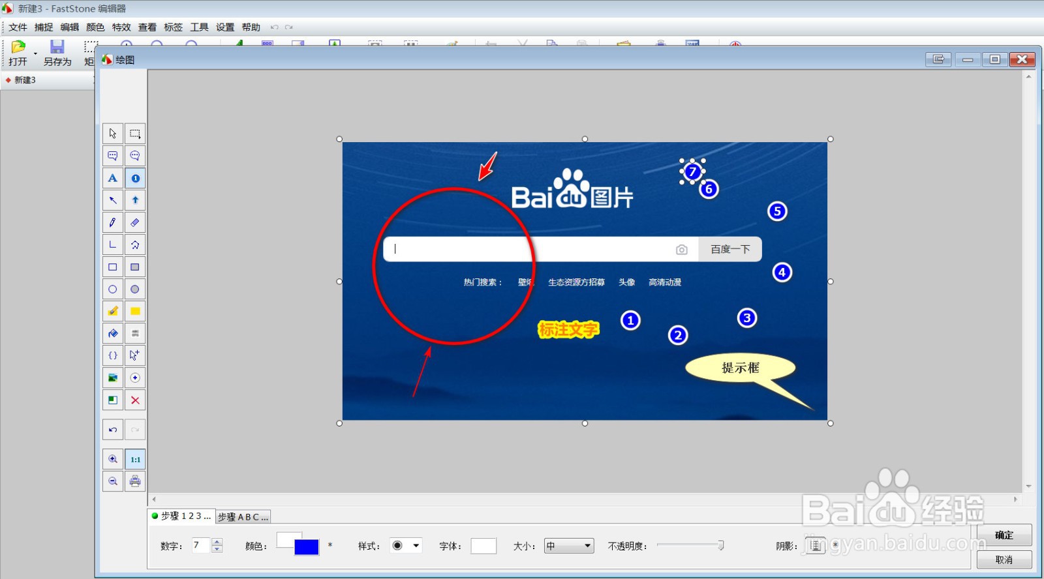Open the 捕捉 menu
The image size is (1044, 579).
click(44, 27)
